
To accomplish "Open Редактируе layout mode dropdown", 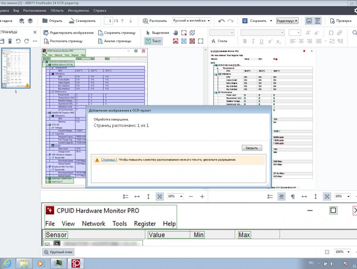I will point(287,21).
